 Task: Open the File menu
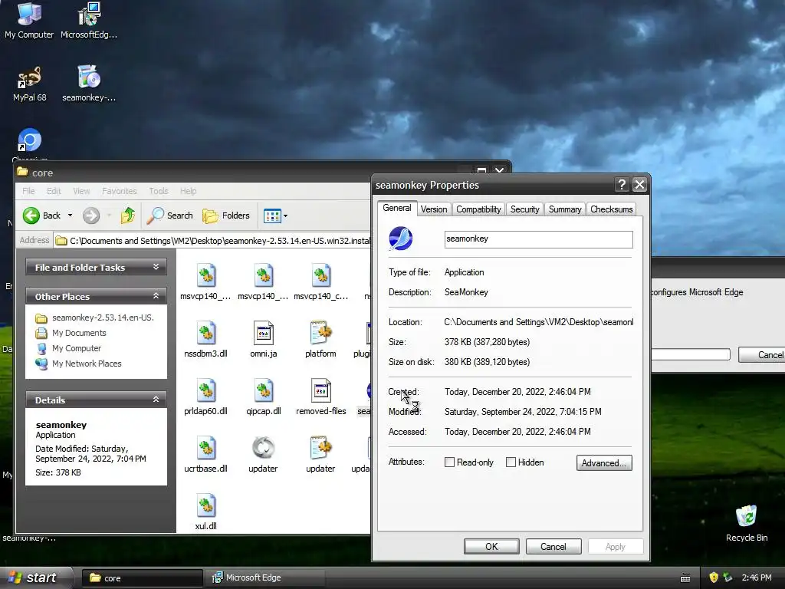tap(28, 191)
